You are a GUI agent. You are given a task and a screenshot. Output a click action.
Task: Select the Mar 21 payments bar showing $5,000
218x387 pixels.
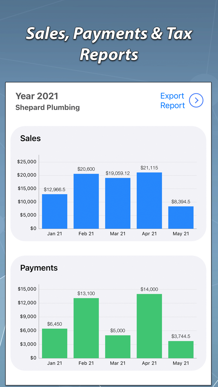[x=118, y=345]
